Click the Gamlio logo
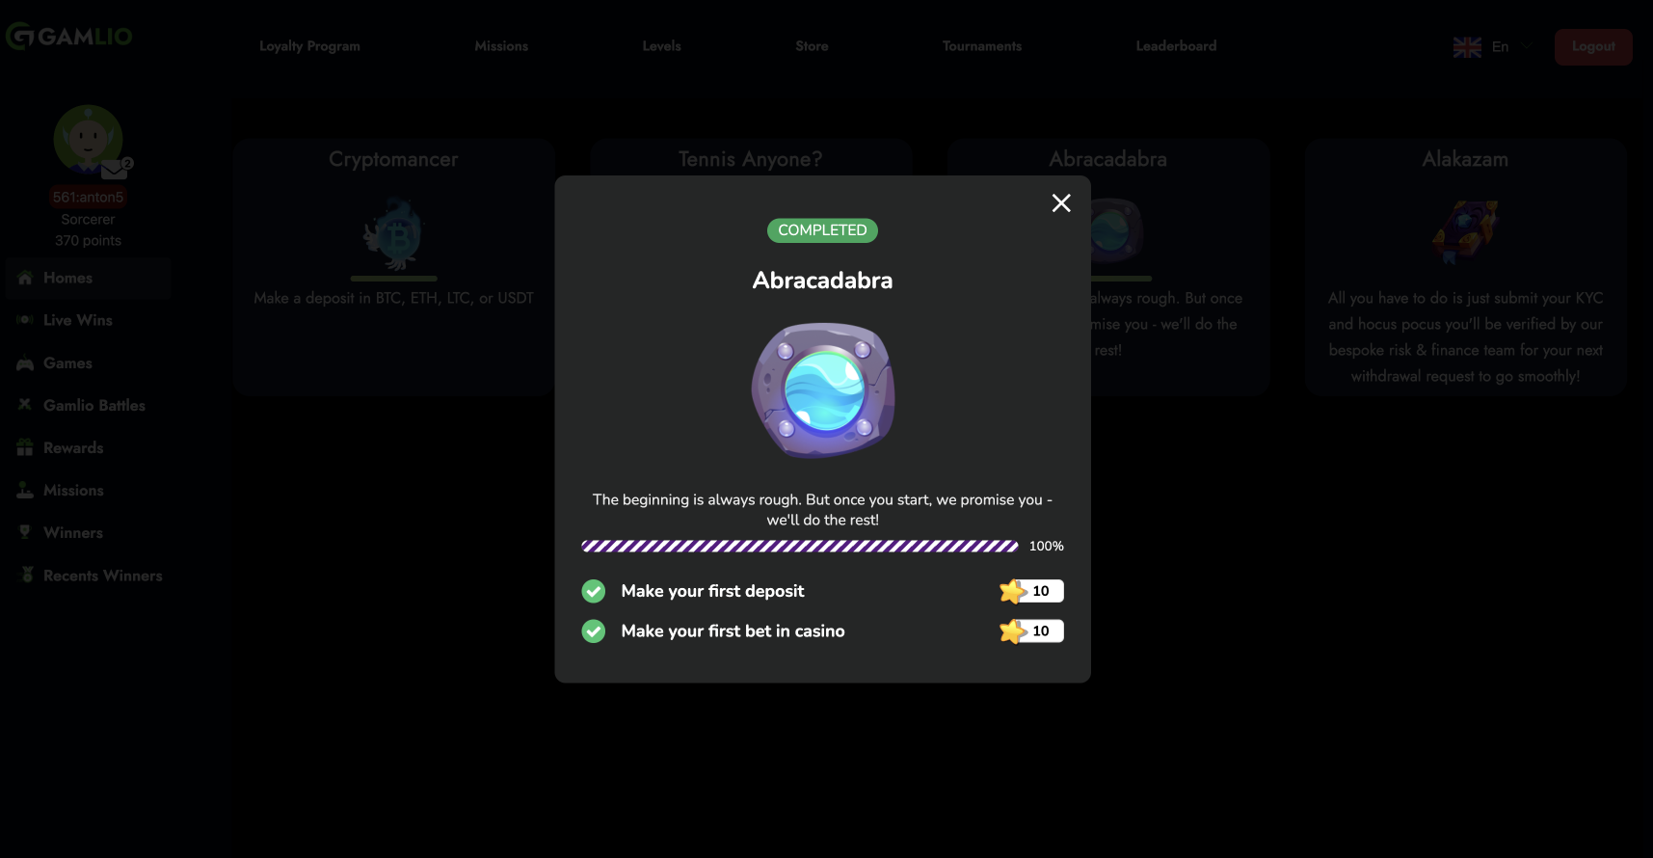The height and width of the screenshot is (858, 1653). pos(69,37)
